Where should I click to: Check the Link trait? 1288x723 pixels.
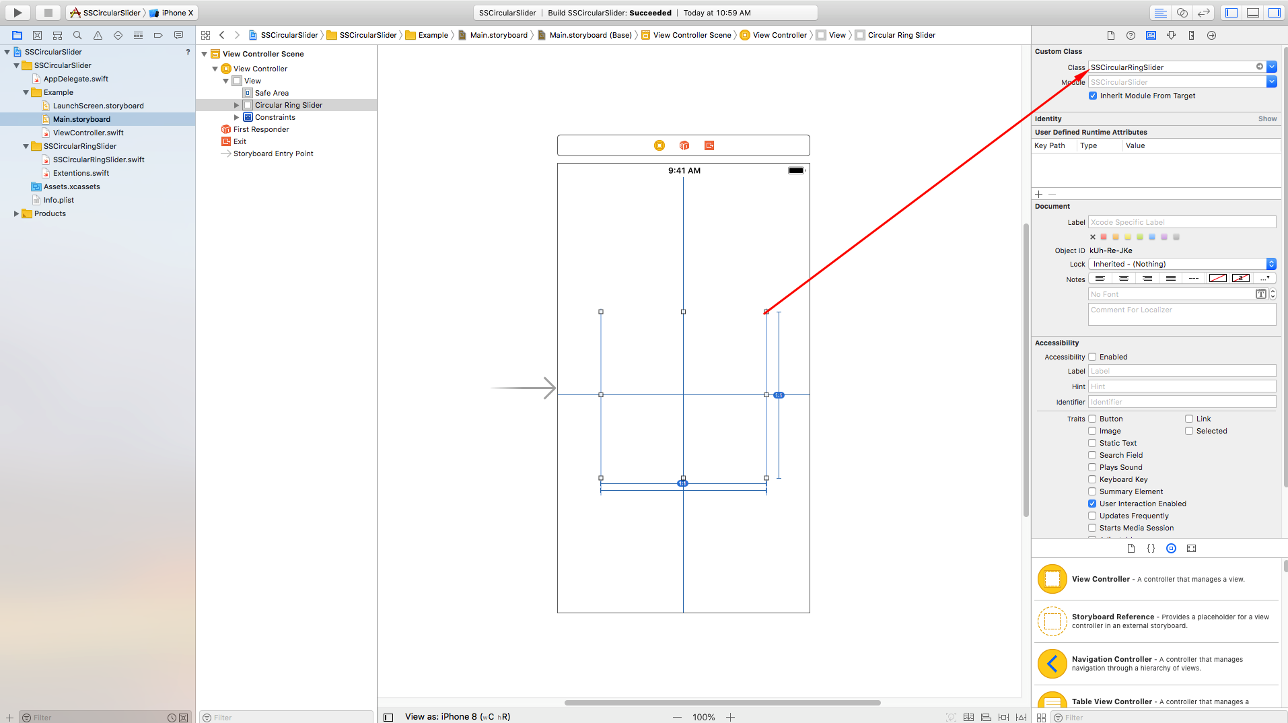(x=1189, y=419)
